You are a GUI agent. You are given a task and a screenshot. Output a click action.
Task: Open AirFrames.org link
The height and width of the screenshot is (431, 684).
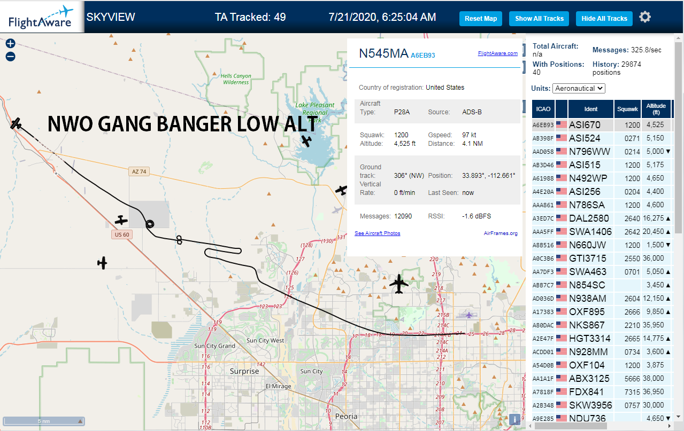tap(501, 233)
